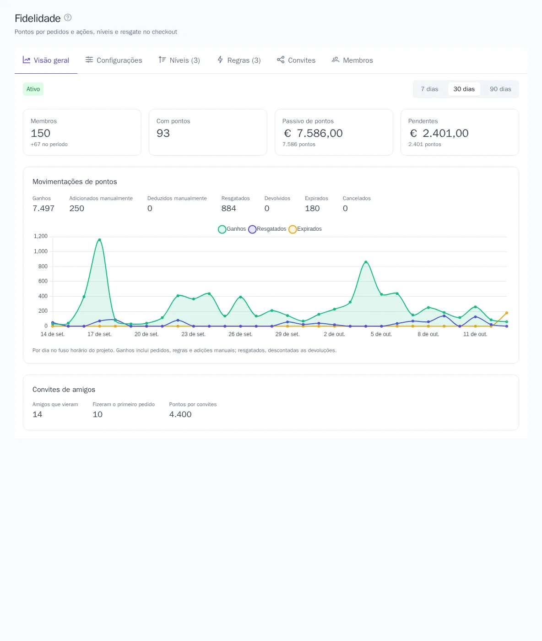Click the people icon beside Membros tab

[x=336, y=60]
